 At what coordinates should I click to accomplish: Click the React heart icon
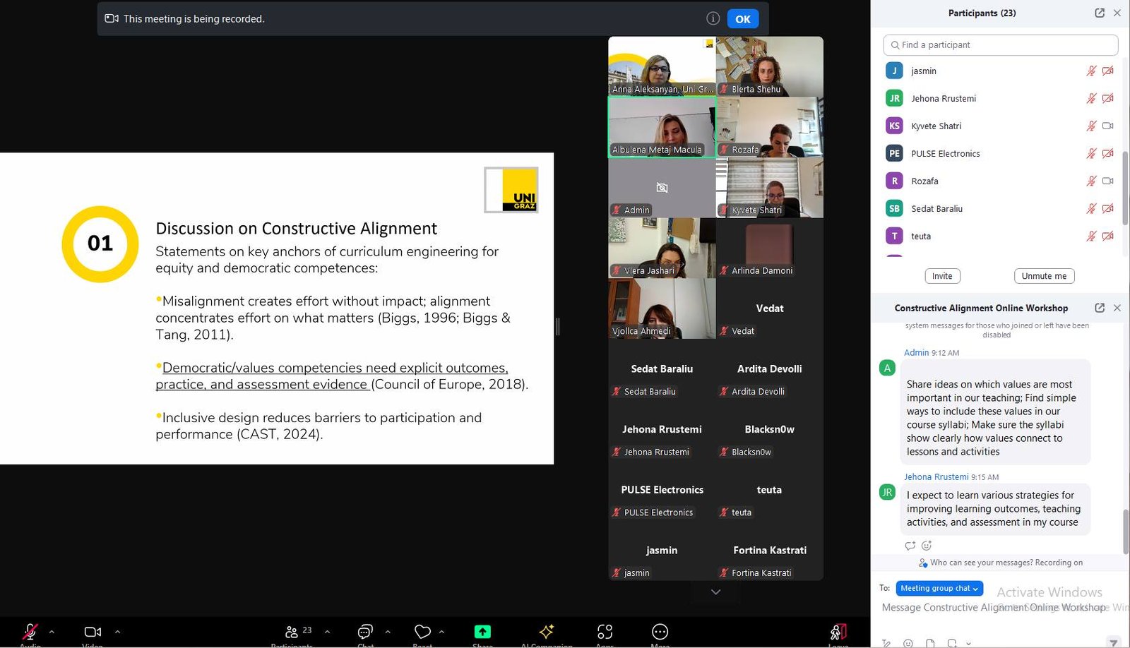point(422,632)
